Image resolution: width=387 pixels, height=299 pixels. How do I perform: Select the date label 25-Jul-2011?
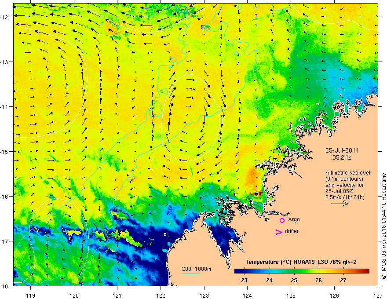pyautogui.click(x=342, y=150)
